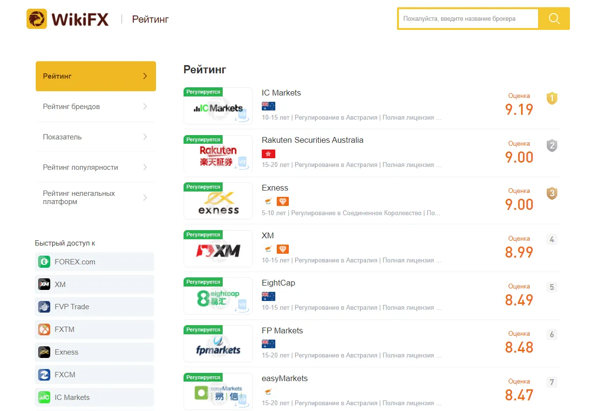Viewport: 596px width, 411px height.
Task: Expand the Показатель chevron
Action: (x=145, y=137)
